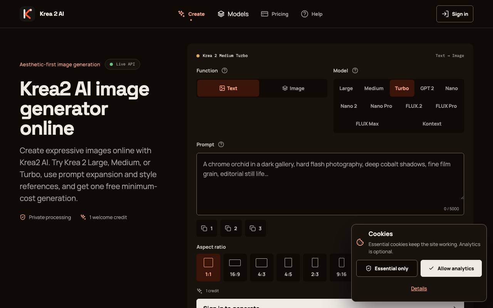Choose the GPT 2 model
The width and height of the screenshot is (493, 308).
tap(427, 88)
